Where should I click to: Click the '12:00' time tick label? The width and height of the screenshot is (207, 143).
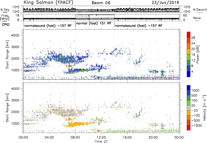pyautogui.click(x=101, y=138)
